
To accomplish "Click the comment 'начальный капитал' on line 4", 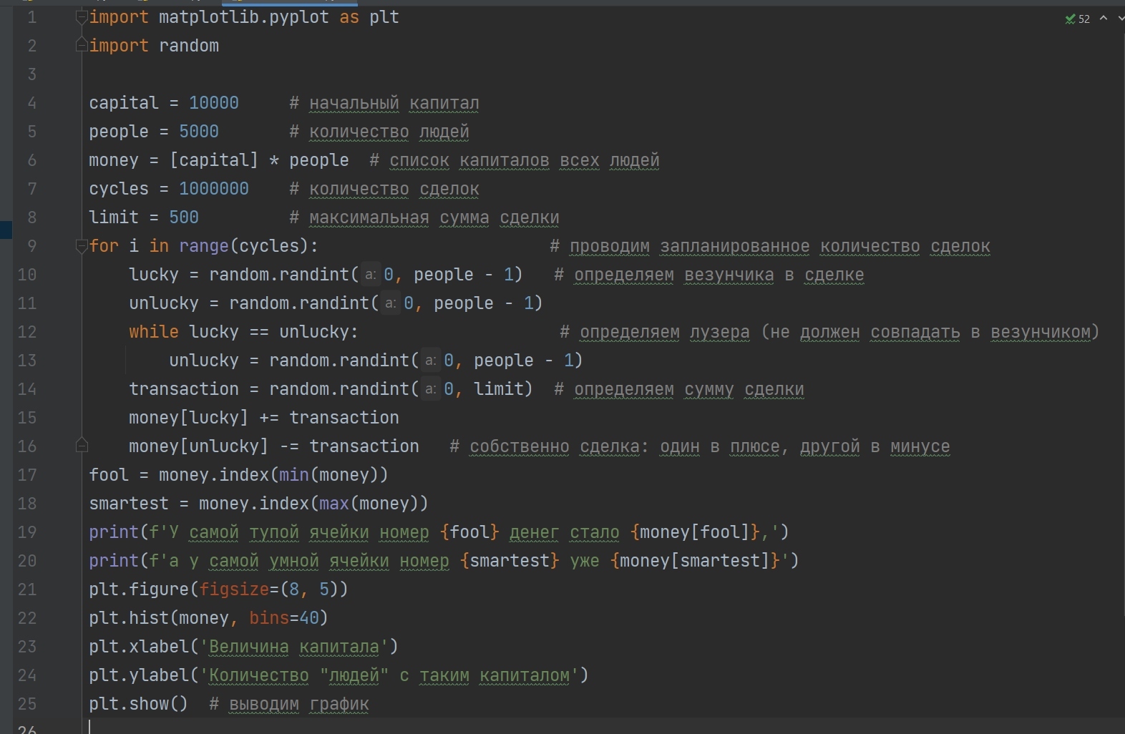I will [394, 104].
